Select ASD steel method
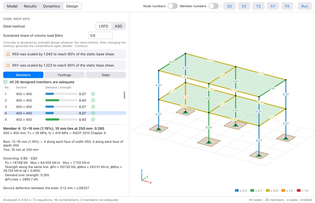The height and width of the screenshot is (203, 315). [x=119, y=26]
